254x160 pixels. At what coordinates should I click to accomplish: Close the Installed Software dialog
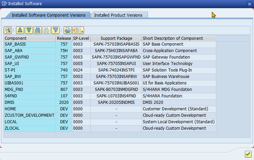250,4
